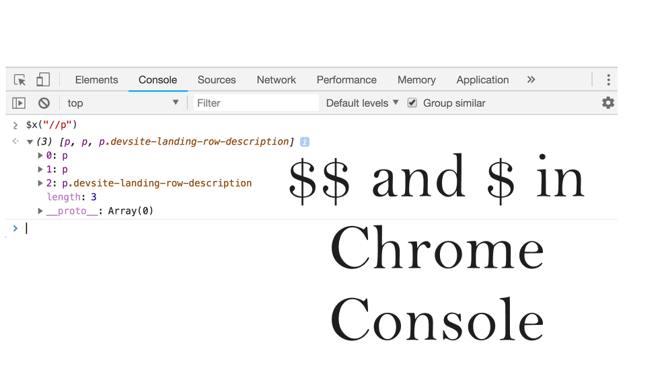Image resolution: width=660 pixels, height=376 pixels.
Task: Collapse the (3) array result
Action: [x=30, y=142]
